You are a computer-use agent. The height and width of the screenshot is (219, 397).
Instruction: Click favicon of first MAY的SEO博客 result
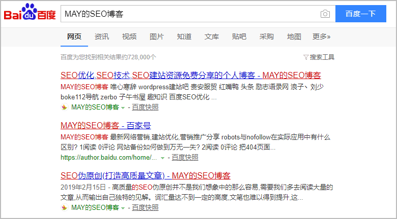[x=65, y=107]
